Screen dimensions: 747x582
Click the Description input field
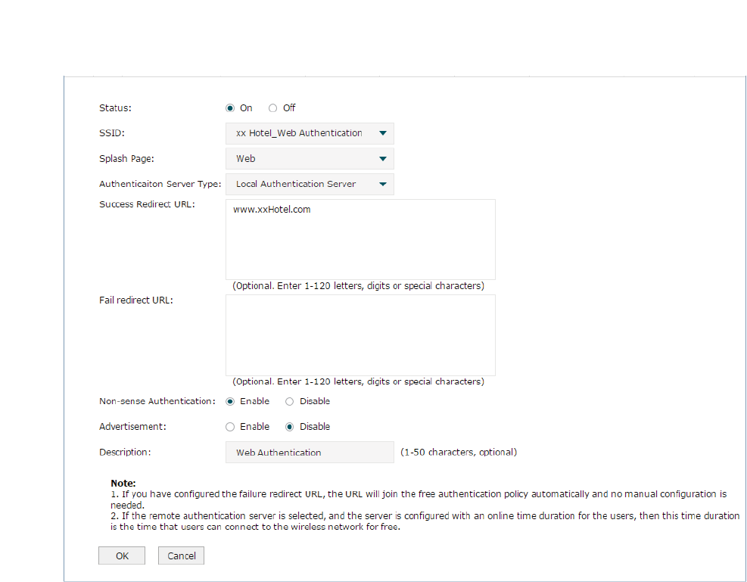tap(310, 452)
